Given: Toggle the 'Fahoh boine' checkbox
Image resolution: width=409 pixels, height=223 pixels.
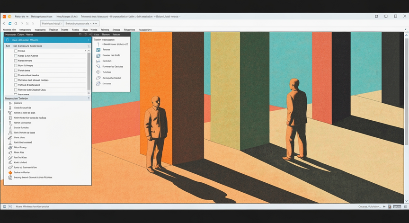Looking at the screenshot, I should coord(16,71).
